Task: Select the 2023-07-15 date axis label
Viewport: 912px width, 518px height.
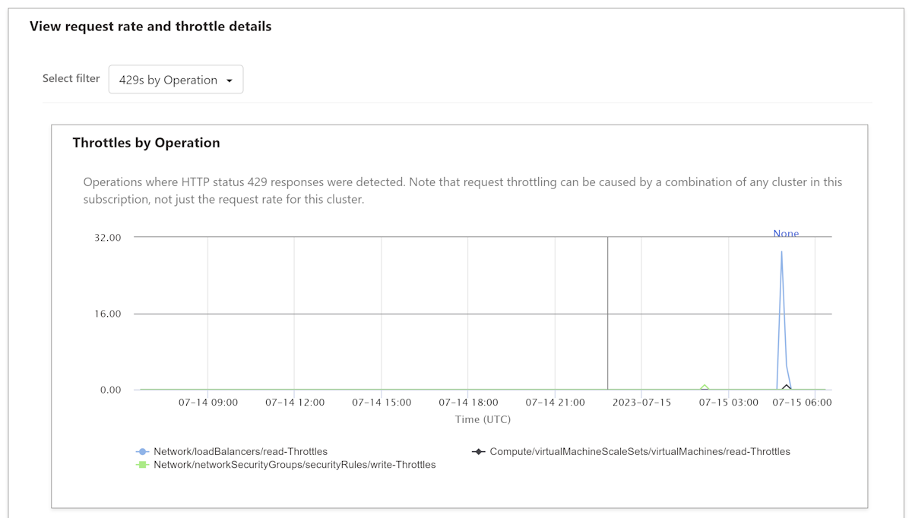Action: tap(641, 403)
